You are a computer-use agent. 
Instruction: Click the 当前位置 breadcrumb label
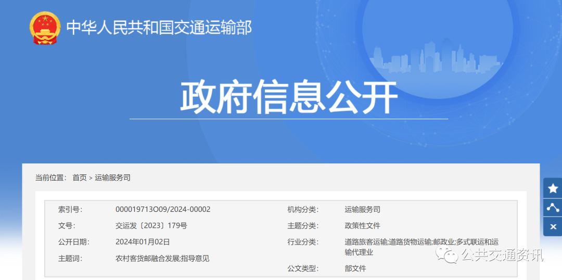[50, 177]
